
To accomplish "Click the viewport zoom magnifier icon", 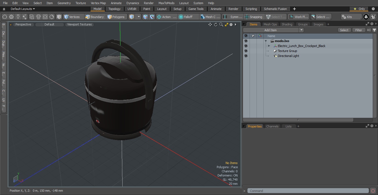I will 221,25.
